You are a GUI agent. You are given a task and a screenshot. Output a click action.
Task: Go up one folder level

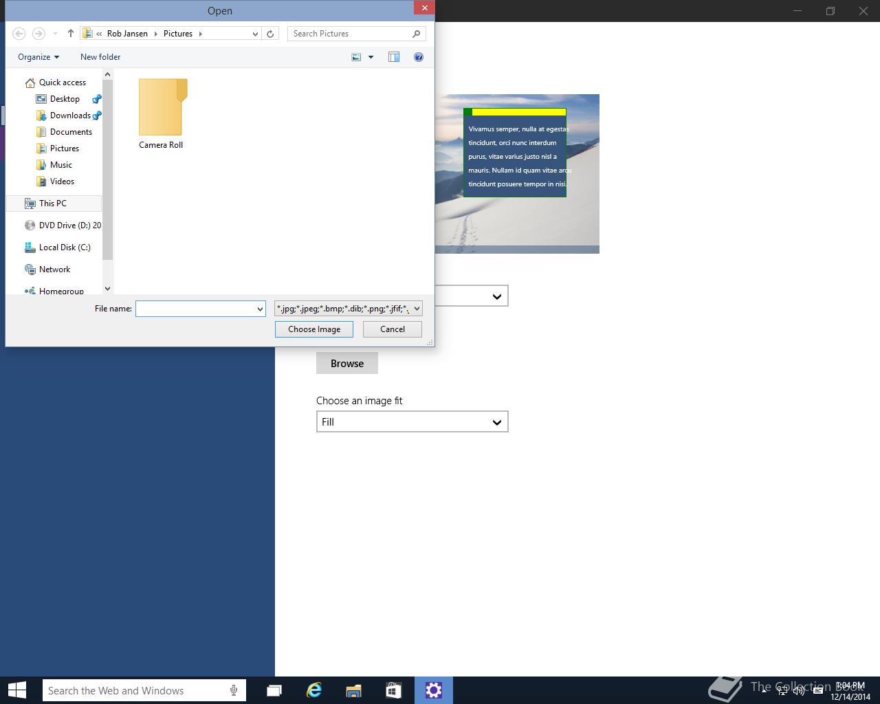(70, 34)
